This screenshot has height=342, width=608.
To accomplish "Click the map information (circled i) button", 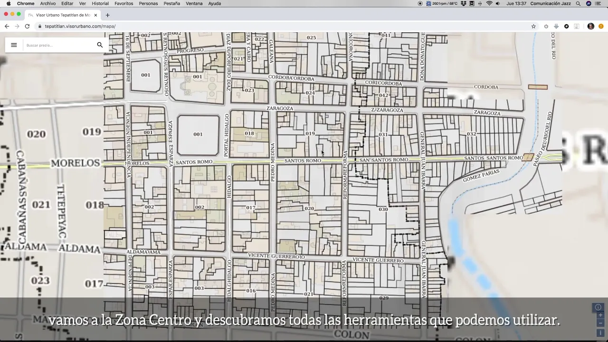I will pos(598,307).
